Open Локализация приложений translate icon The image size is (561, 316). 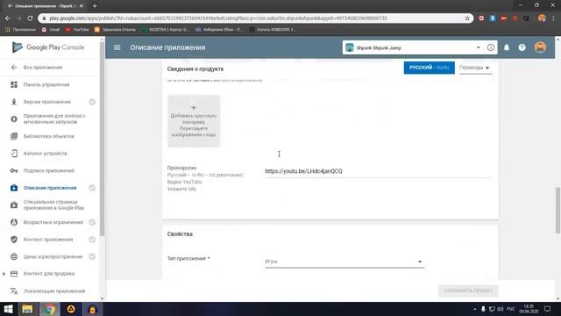tap(14, 291)
